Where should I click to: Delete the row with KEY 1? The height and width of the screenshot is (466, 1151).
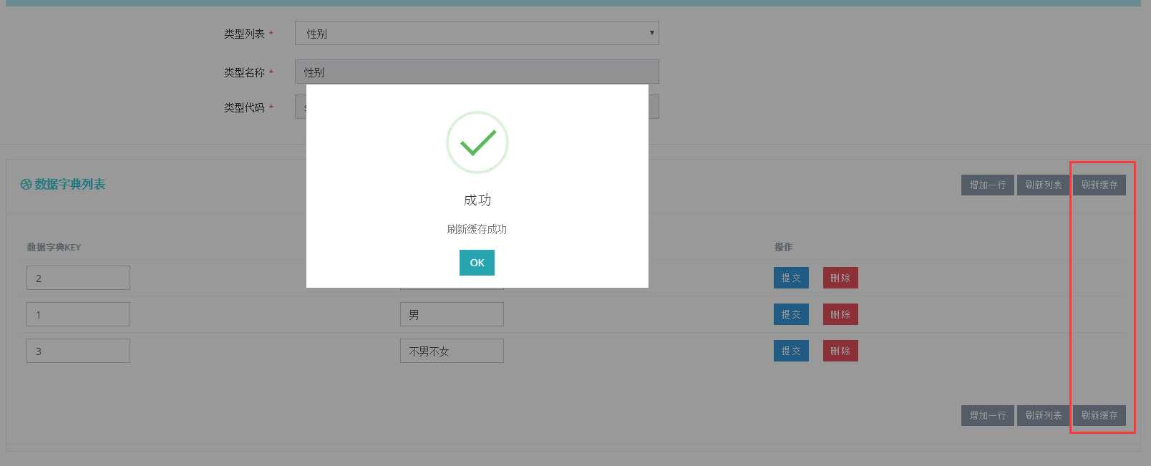[x=840, y=314]
